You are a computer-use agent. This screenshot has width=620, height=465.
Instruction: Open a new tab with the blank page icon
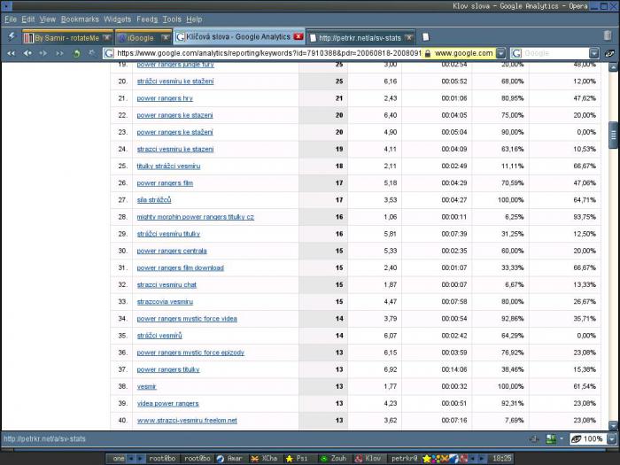pos(425,37)
